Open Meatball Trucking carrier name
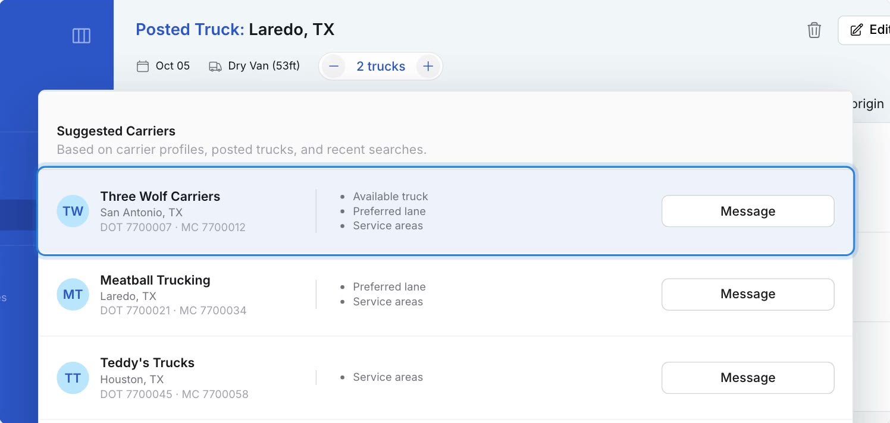The image size is (890, 423). tap(155, 280)
